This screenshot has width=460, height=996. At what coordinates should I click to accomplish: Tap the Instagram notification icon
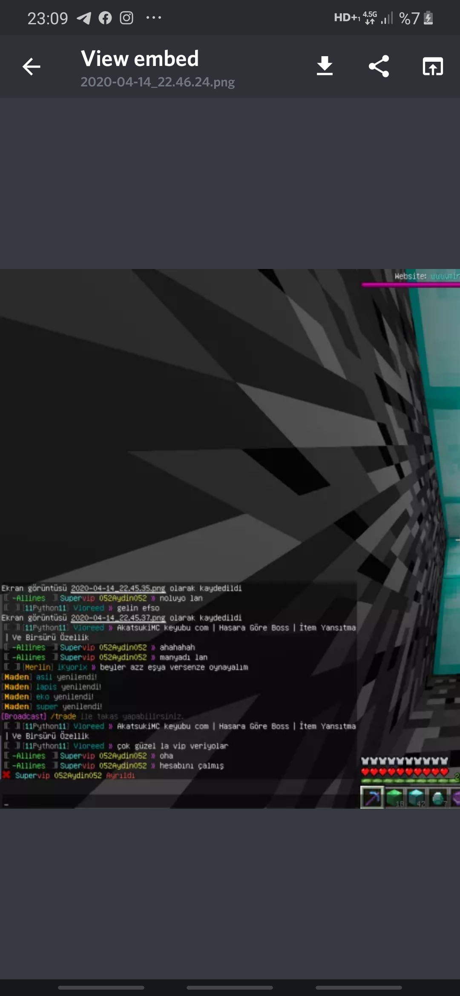126,18
